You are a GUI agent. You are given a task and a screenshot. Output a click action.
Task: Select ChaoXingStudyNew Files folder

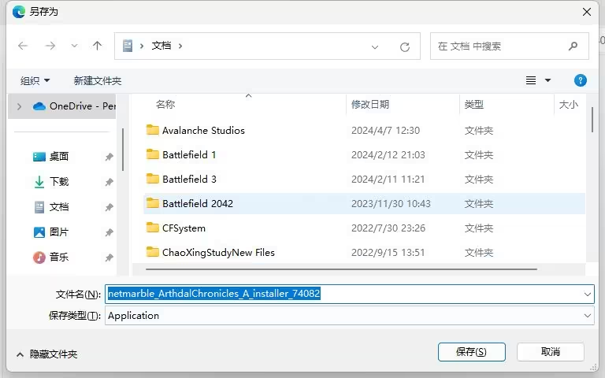coord(218,253)
